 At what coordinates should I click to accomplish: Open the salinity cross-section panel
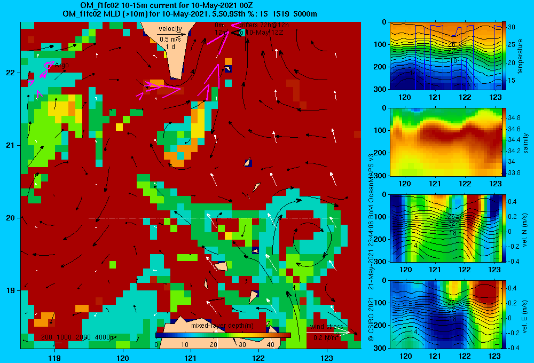coord(445,142)
